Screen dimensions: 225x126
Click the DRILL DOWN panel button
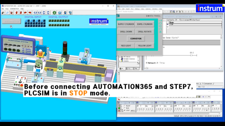tap(126, 32)
